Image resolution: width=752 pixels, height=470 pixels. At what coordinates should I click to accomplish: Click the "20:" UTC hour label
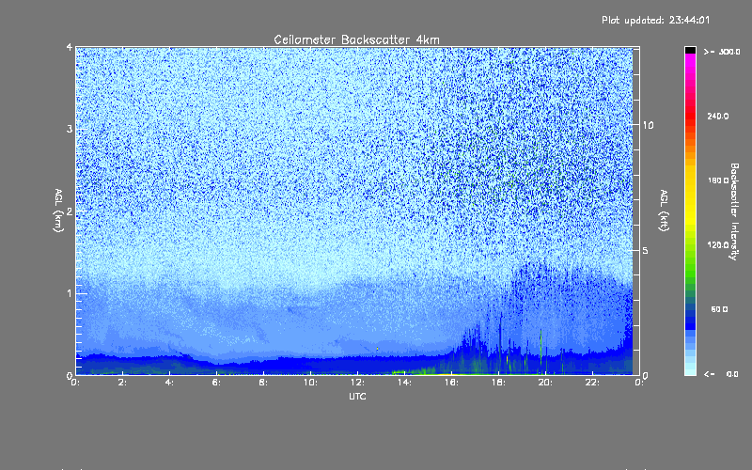pyautogui.click(x=545, y=383)
